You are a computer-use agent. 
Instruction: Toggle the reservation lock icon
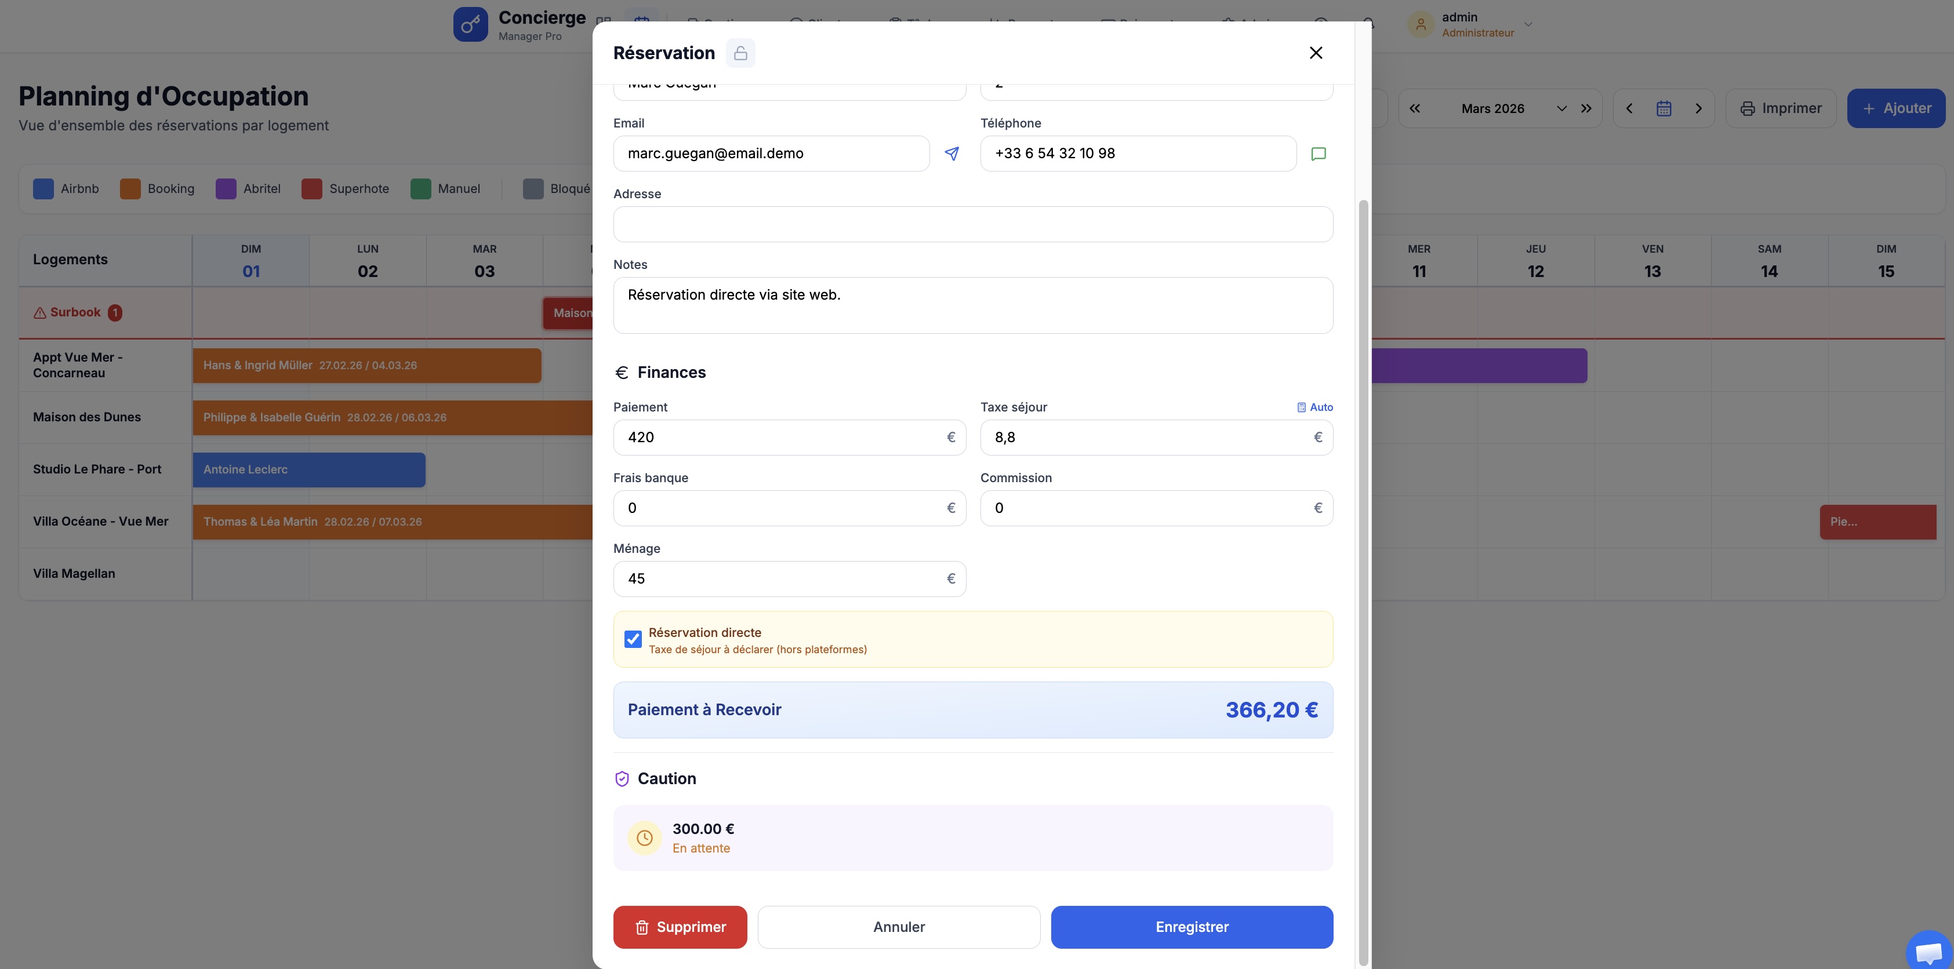(x=740, y=53)
